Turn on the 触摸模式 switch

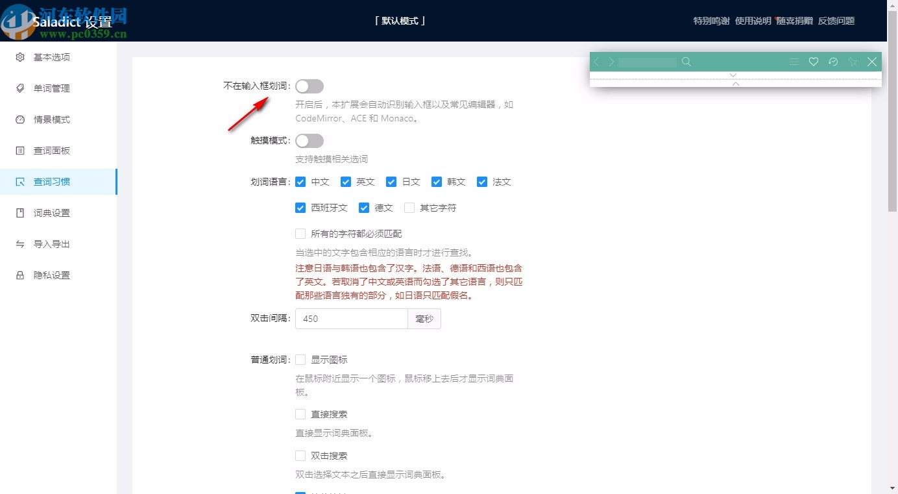[x=309, y=140]
